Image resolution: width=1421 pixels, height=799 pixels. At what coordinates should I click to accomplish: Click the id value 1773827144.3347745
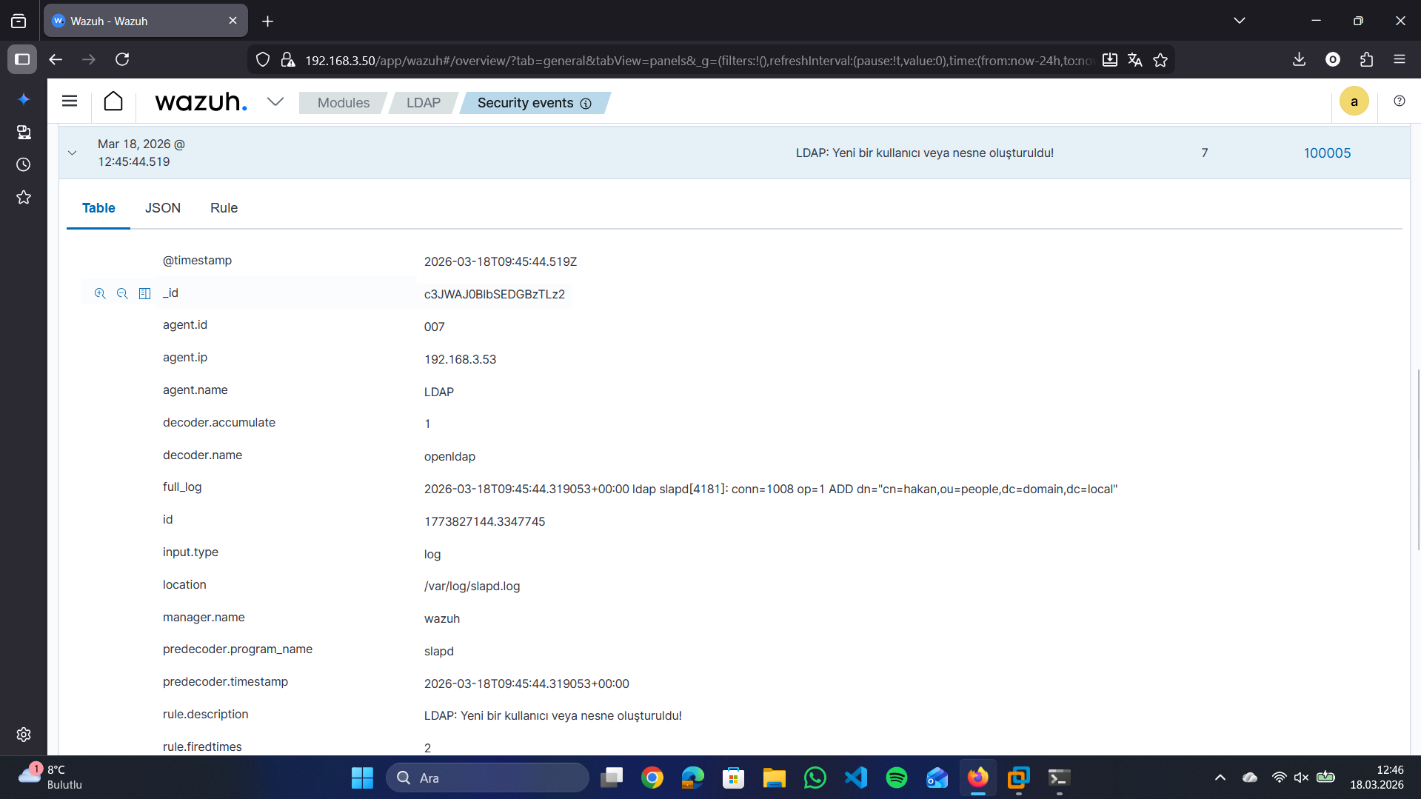point(484,521)
